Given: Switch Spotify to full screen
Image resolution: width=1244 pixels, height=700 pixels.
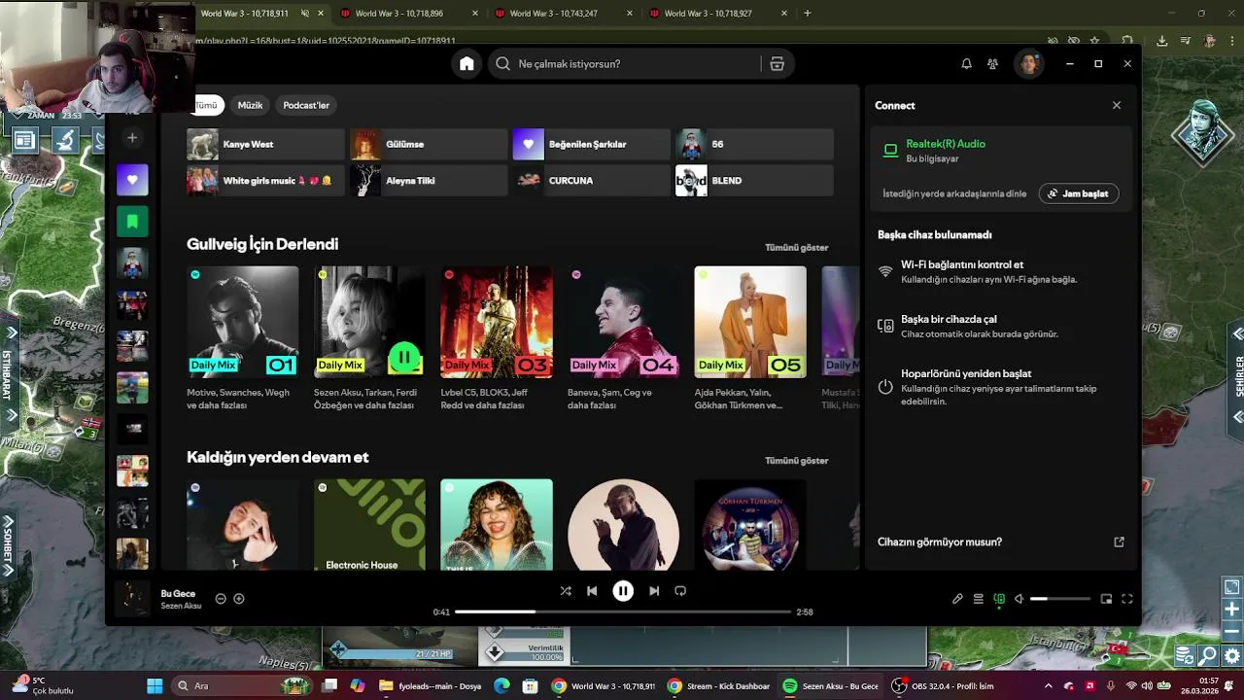Looking at the screenshot, I should [1127, 599].
